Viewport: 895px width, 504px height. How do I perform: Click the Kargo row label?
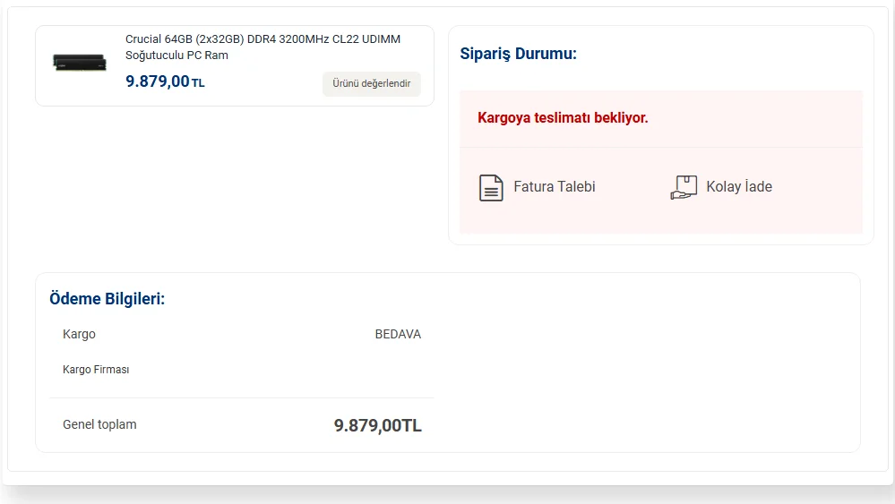79,334
